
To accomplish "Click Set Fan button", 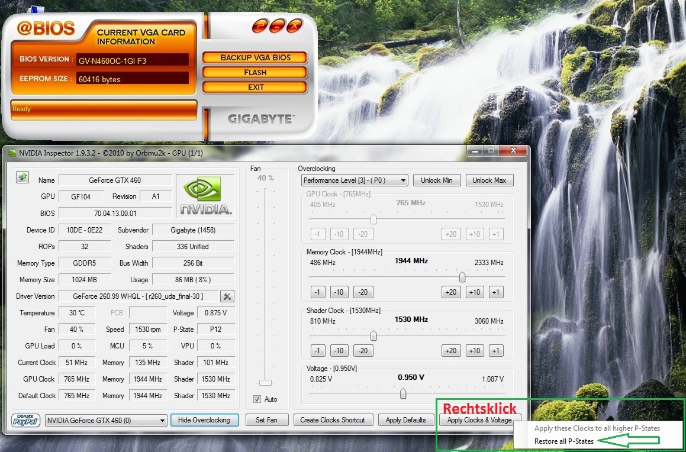I will (x=266, y=420).
